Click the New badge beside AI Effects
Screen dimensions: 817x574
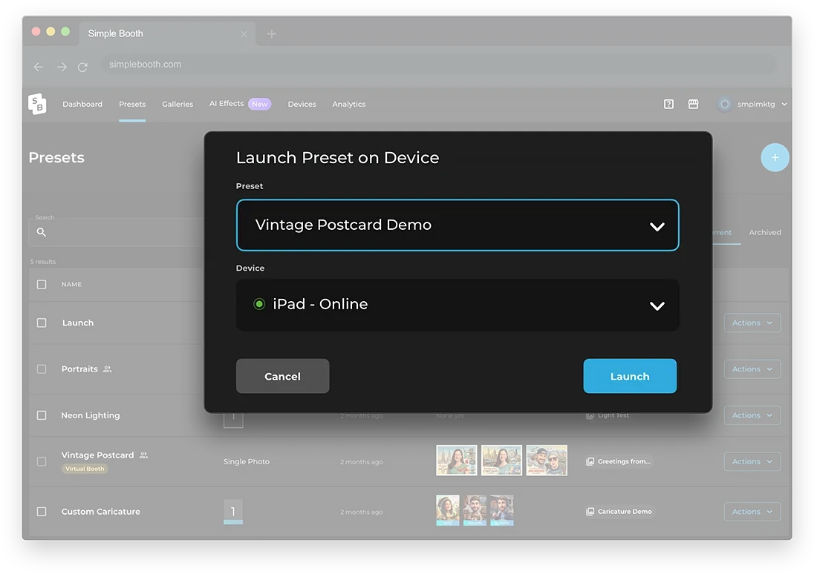pos(259,104)
